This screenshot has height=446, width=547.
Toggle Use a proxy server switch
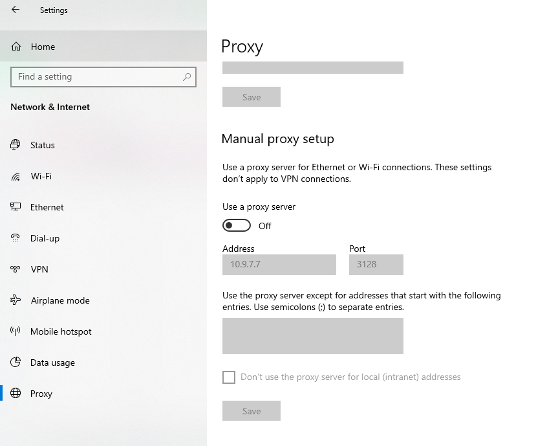(x=237, y=226)
